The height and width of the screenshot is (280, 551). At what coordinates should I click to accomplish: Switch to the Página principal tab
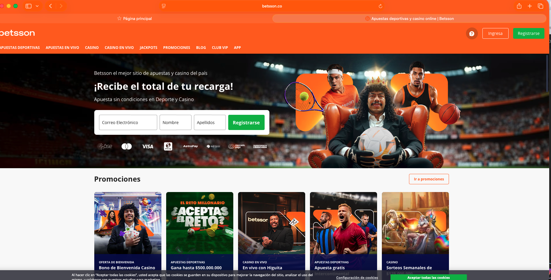(135, 18)
